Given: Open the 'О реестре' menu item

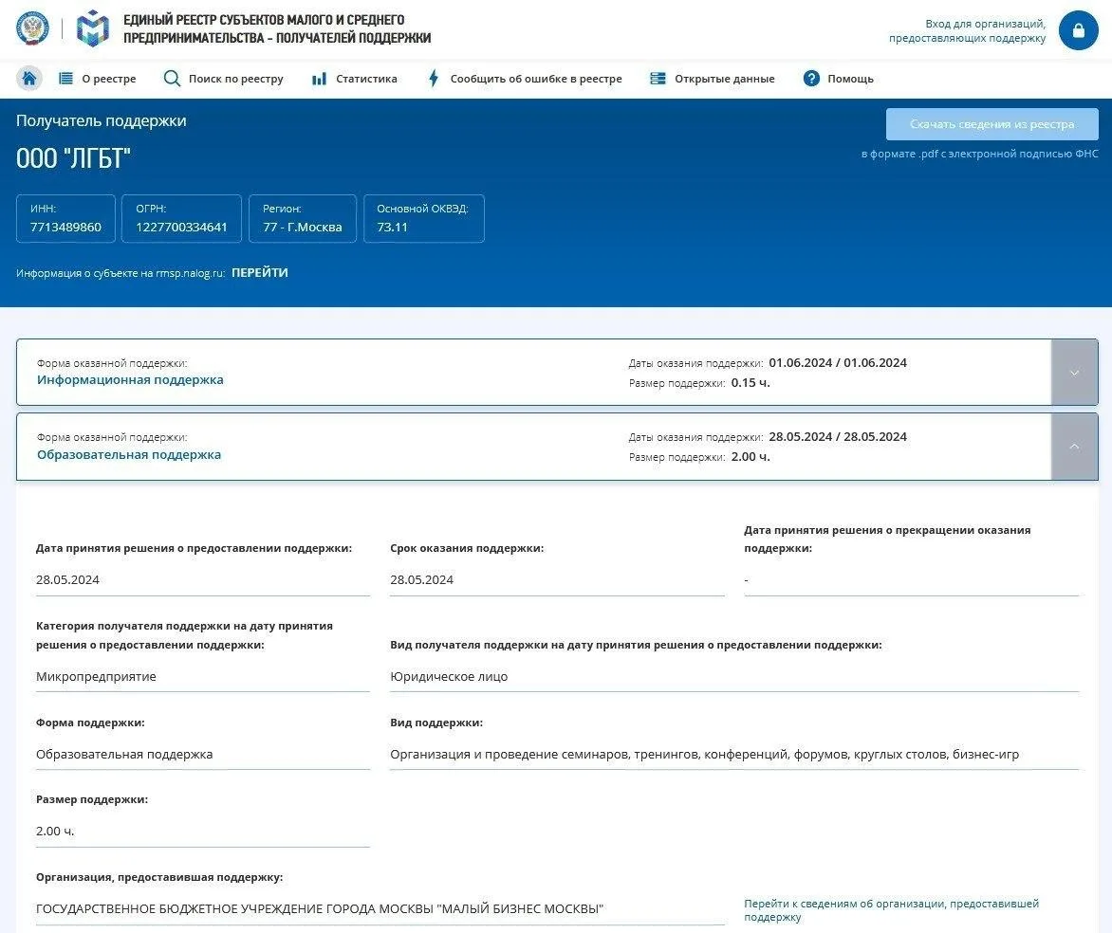Looking at the screenshot, I should [108, 79].
